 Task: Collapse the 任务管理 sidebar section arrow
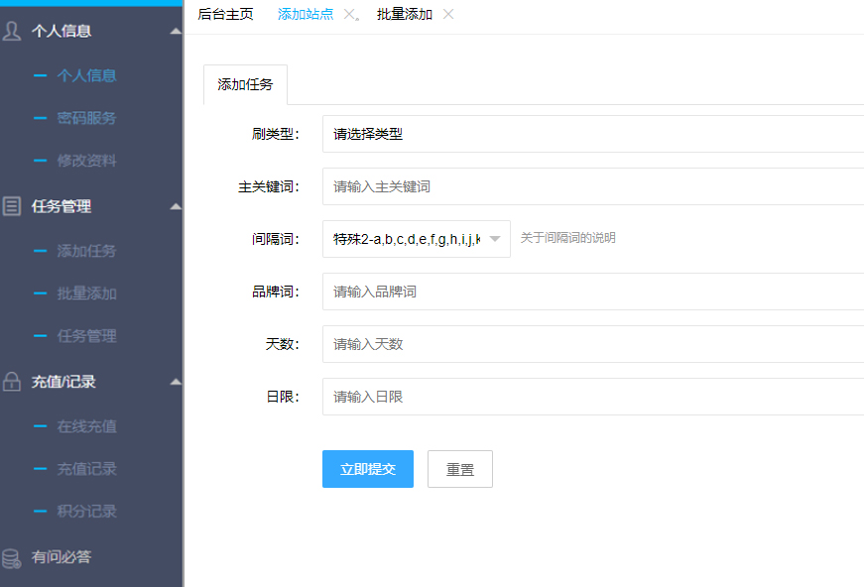[176, 206]
